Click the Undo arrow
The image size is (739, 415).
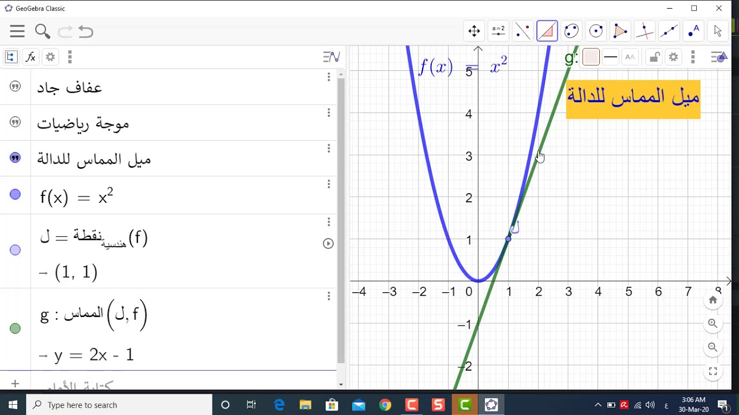tap(86, 31)
